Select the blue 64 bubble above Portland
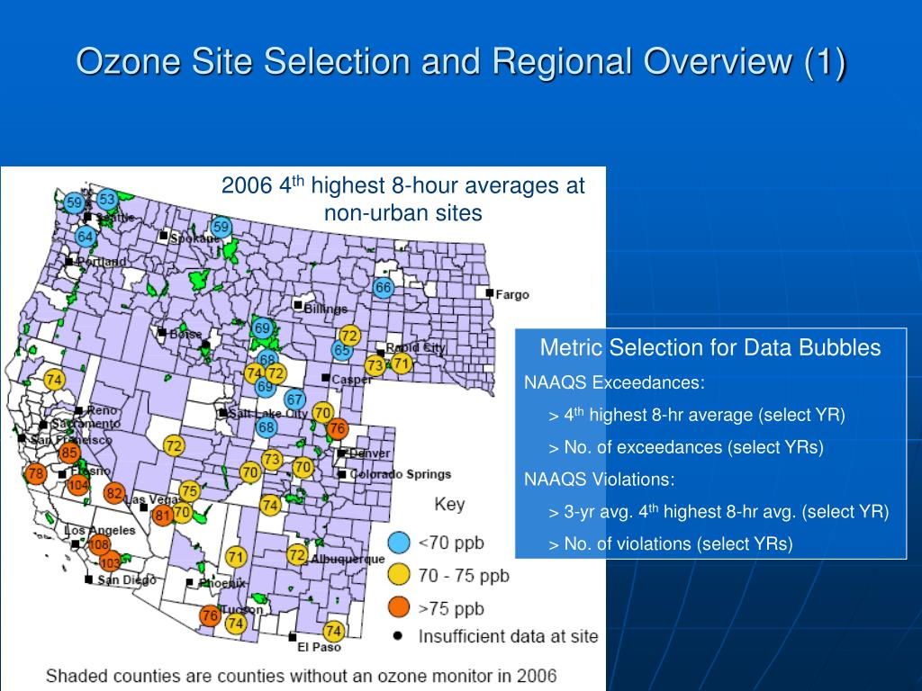The height and width of the screenshot is (691, 922). click(x=86, y=237)
